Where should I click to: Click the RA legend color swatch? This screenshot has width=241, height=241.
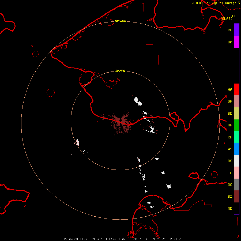(236, 137)
